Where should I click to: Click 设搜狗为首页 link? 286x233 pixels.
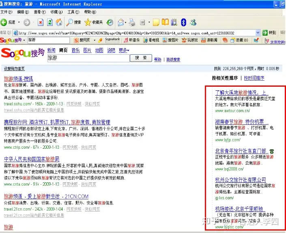[14, 68]
